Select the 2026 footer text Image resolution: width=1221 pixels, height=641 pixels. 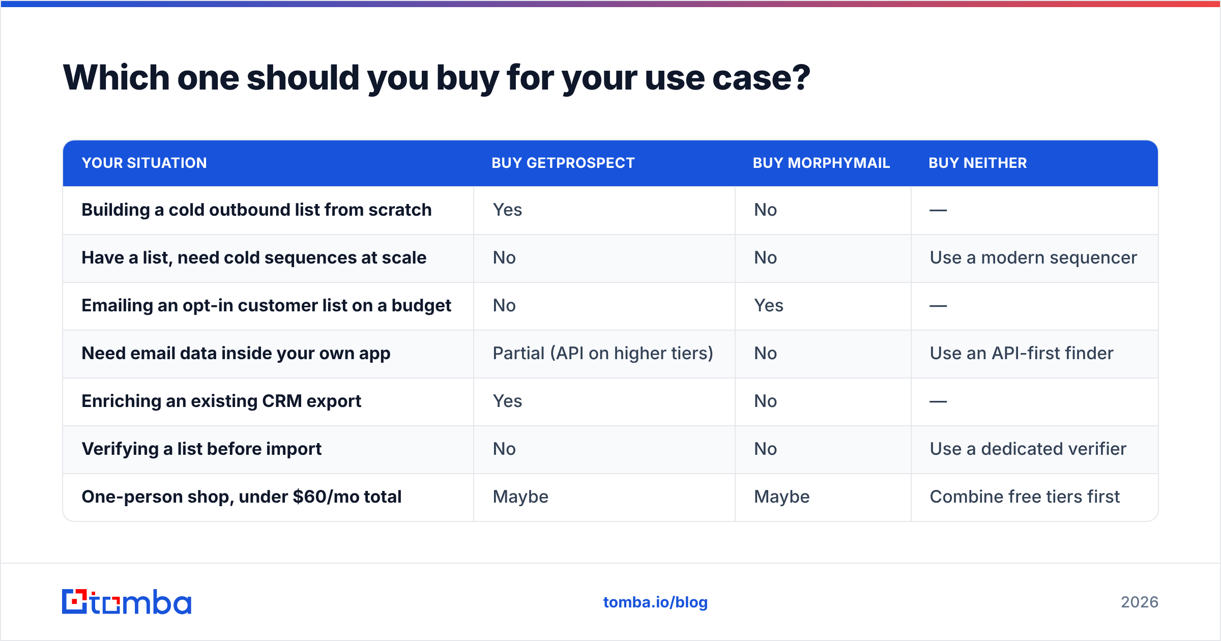click(1140, 602)
